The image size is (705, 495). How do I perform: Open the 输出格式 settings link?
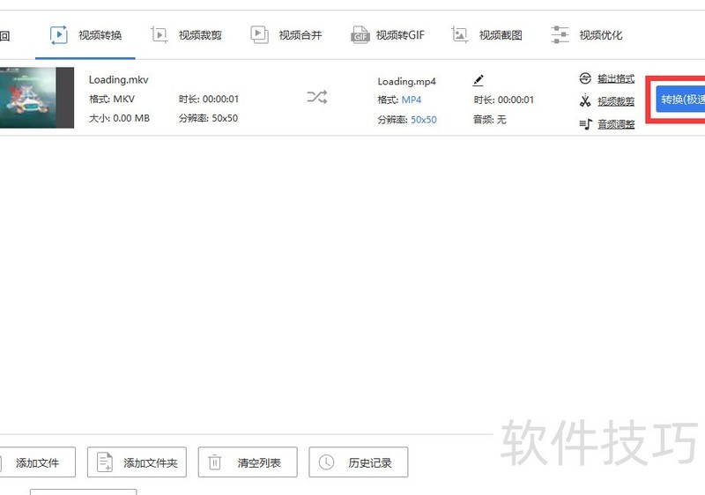tap(615, 79)
